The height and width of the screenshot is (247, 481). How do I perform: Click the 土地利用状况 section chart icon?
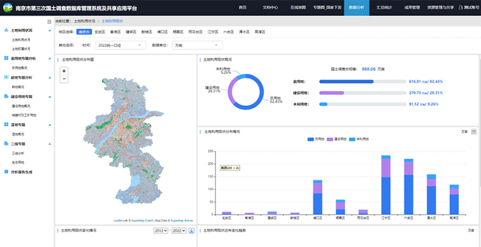(x=6, y=30)
